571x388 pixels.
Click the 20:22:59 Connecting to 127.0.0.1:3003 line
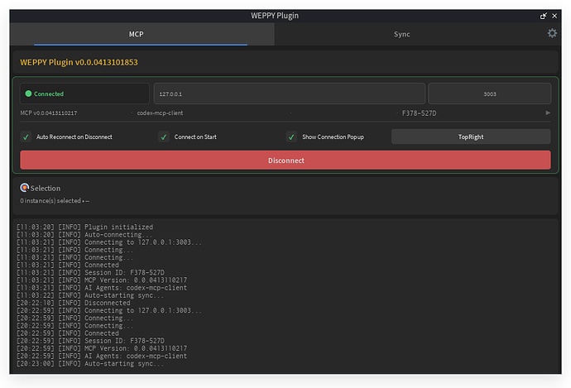coord(109,310)
